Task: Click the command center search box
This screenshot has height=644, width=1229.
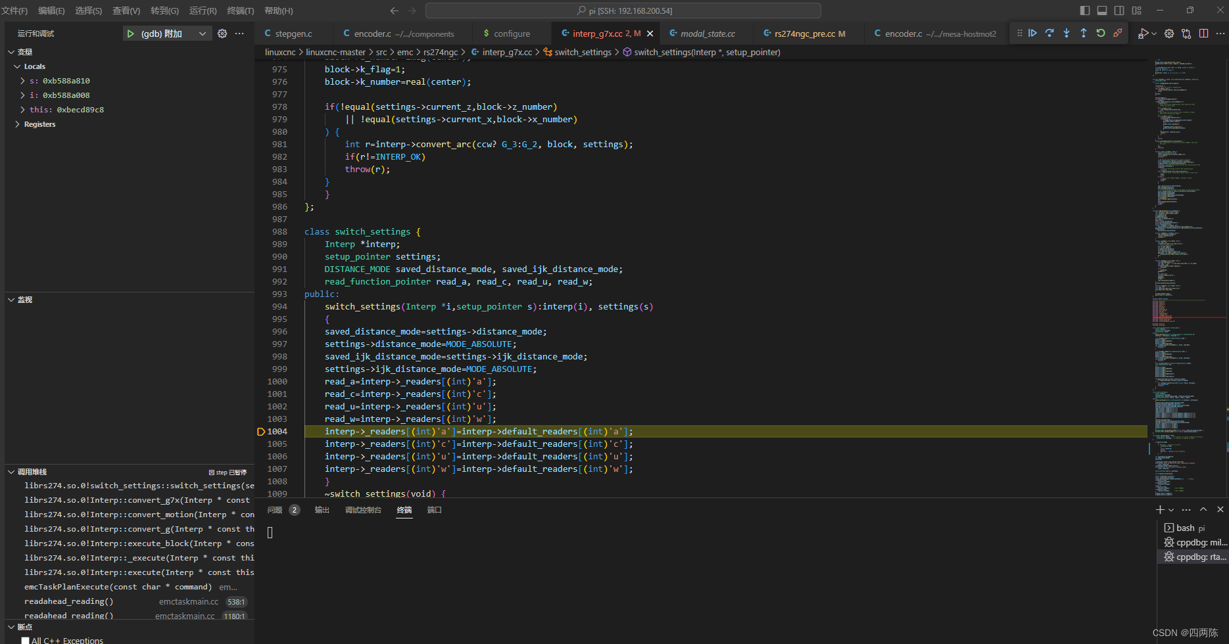Action: [x=623, y=11]
